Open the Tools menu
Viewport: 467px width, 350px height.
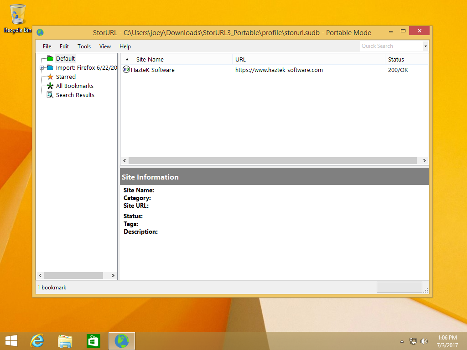84,46
